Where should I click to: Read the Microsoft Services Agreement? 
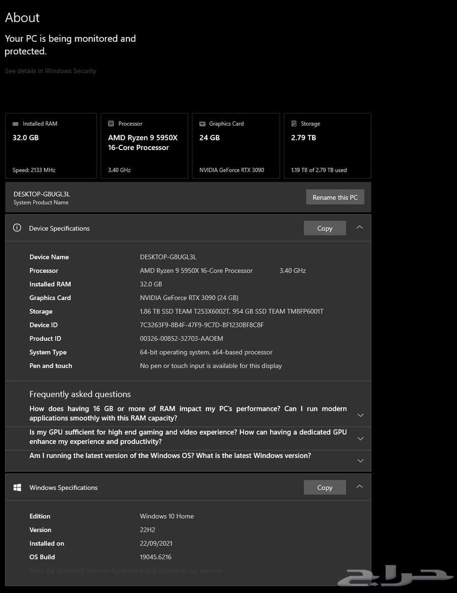coord(126,570)
